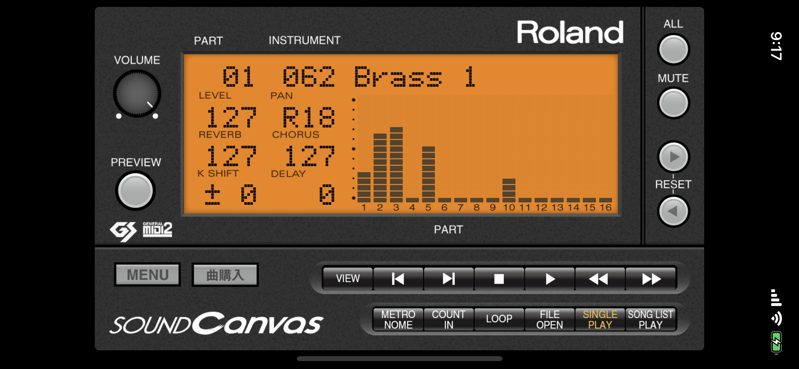Toggle COUNT IN button
The width and height of the screenshot is (799, 369).
(x=449, y=319)
